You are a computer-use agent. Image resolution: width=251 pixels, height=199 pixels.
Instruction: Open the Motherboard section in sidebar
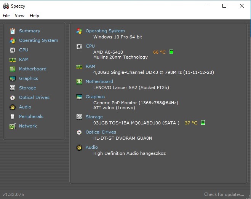pos(33,69)
